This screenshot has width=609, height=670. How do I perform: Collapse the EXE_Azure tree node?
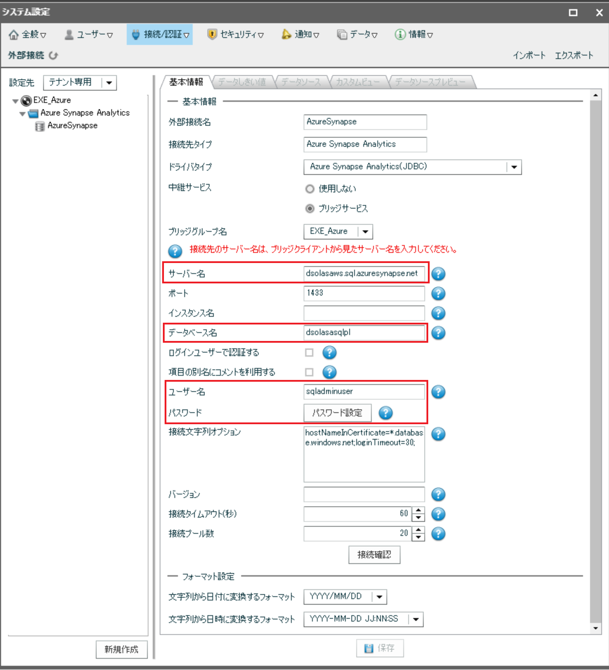[x=15, y=101]
